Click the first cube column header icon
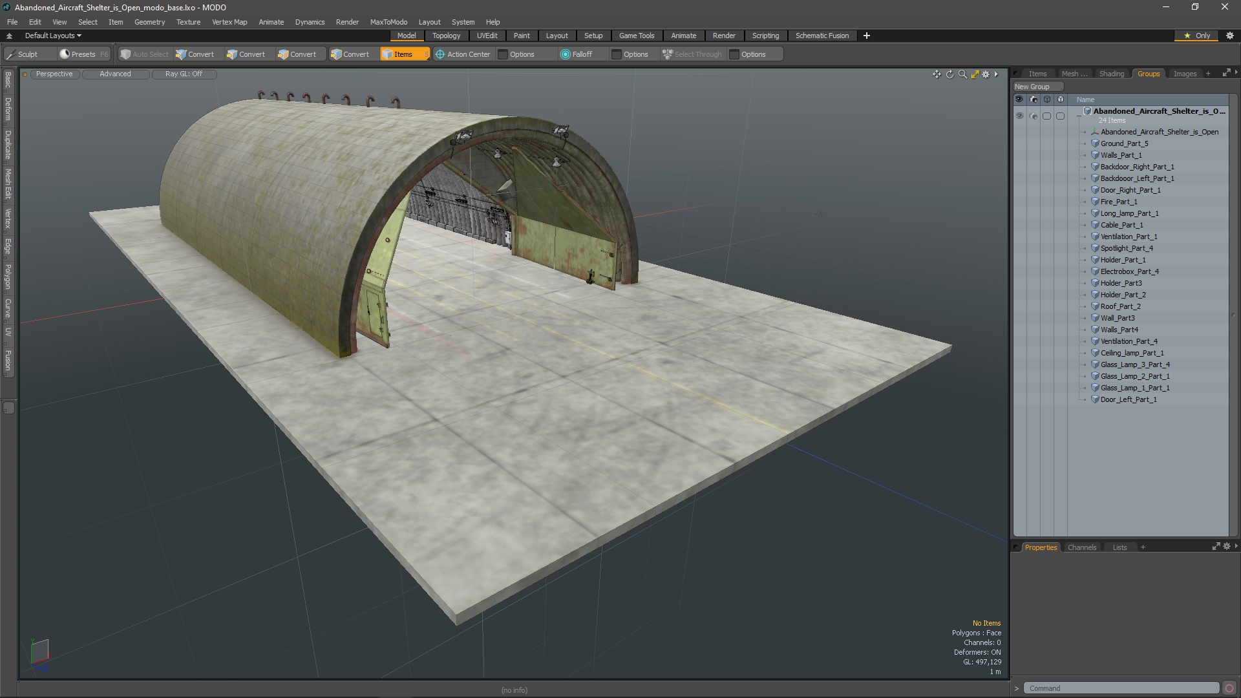Image resolution: width=1241 pixels, height=698 pixels. pyautogui.click(x=1047, y=100)
